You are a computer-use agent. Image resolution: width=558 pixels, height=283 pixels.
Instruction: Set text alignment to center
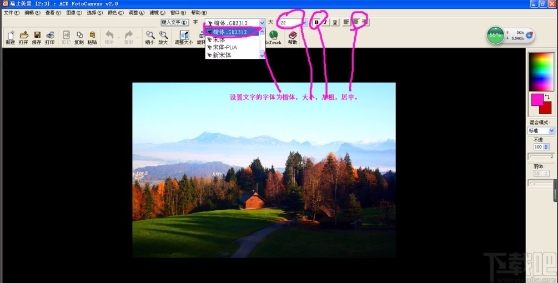355,22
